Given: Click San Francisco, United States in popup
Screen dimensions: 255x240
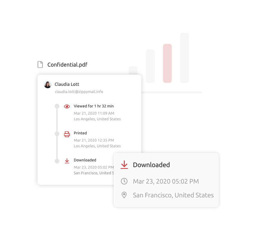Looking at the screenshot, I should coord(173,195).
